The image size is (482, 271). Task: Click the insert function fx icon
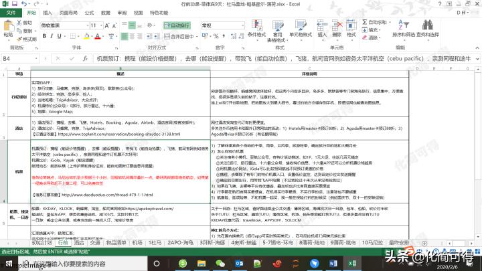click(x=85, y=58)
